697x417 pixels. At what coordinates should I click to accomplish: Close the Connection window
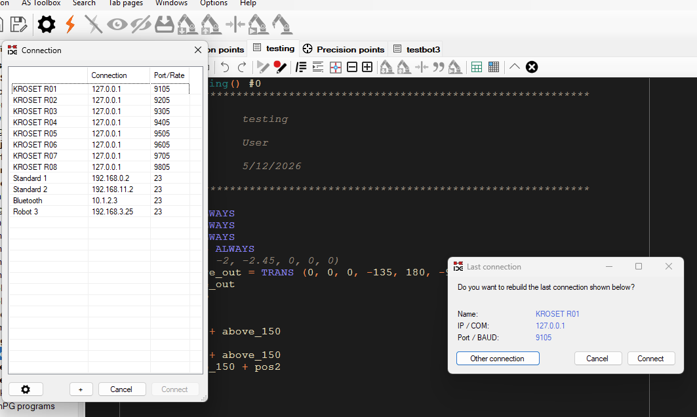pyautogui.click(x=198, y=50)
